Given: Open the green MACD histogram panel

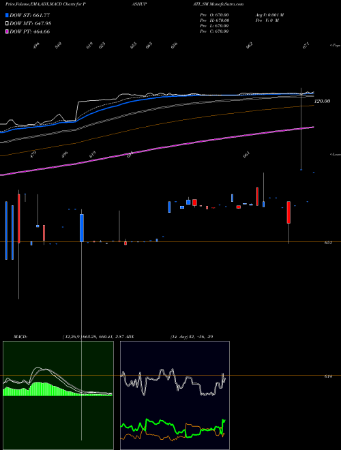Looking at the screenshot, I should [x=58, y=395].
